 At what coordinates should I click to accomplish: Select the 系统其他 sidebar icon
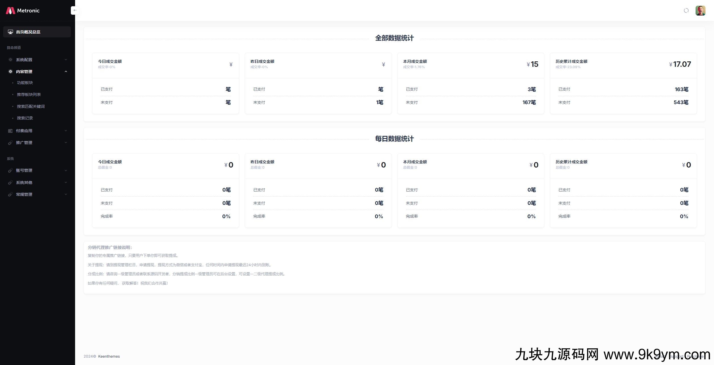(x=10, y=182)
